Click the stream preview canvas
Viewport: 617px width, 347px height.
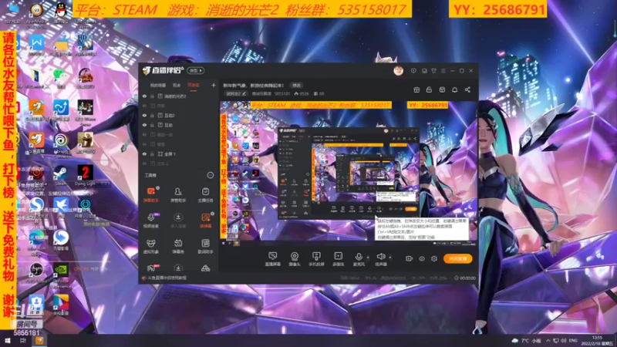(x=349, y=173)
